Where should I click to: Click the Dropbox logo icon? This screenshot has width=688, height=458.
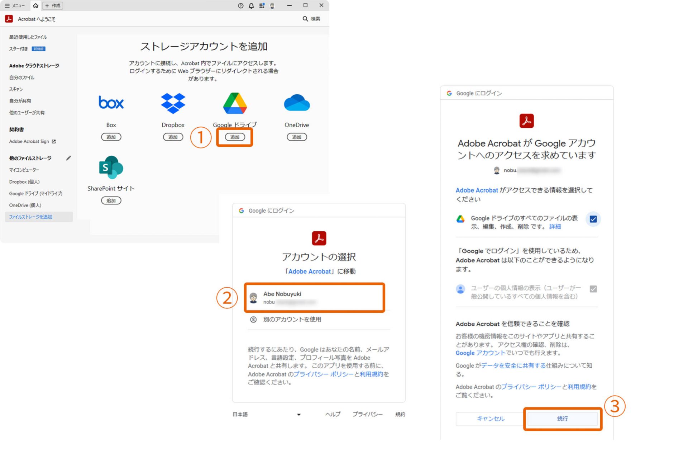pos(173,103)
